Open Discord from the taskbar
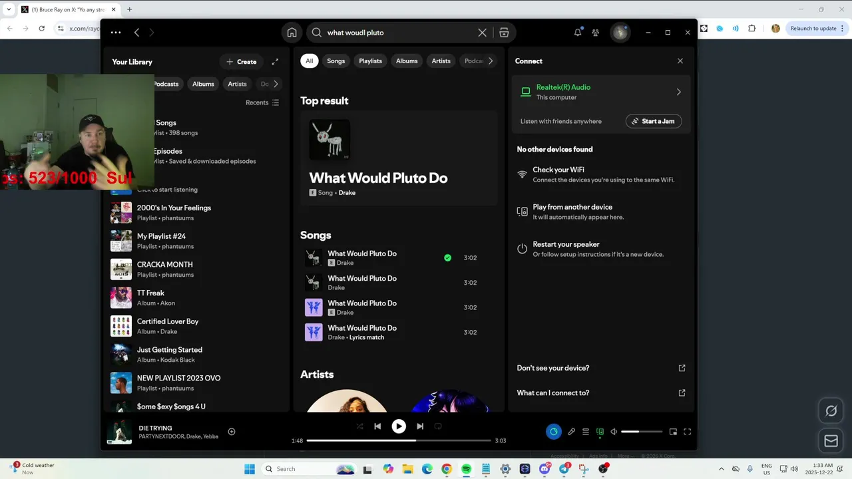 (x=544, y=469)
